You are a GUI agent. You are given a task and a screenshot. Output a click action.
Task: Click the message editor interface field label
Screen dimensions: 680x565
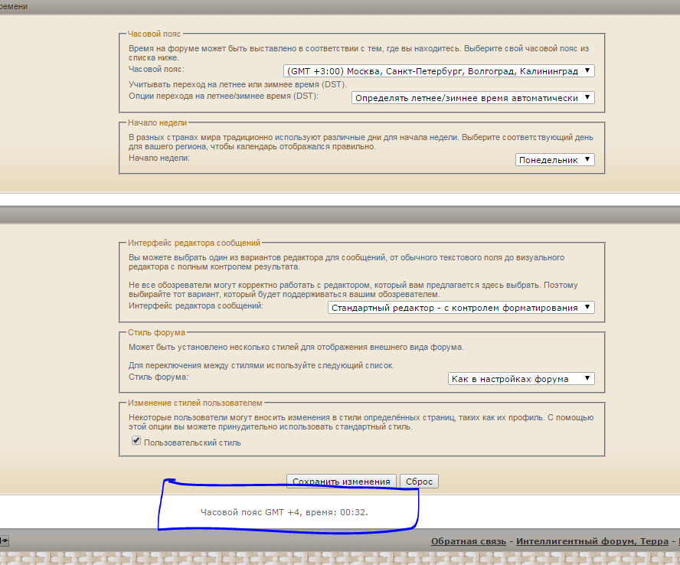point(195,305)
